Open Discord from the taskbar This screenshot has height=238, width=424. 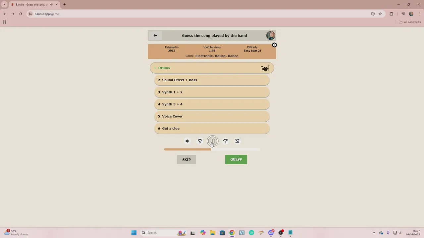coord(271,233)
